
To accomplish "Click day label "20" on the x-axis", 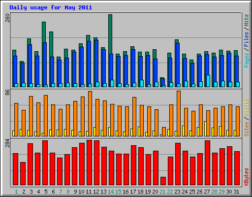I will click(x=155, y=192).
